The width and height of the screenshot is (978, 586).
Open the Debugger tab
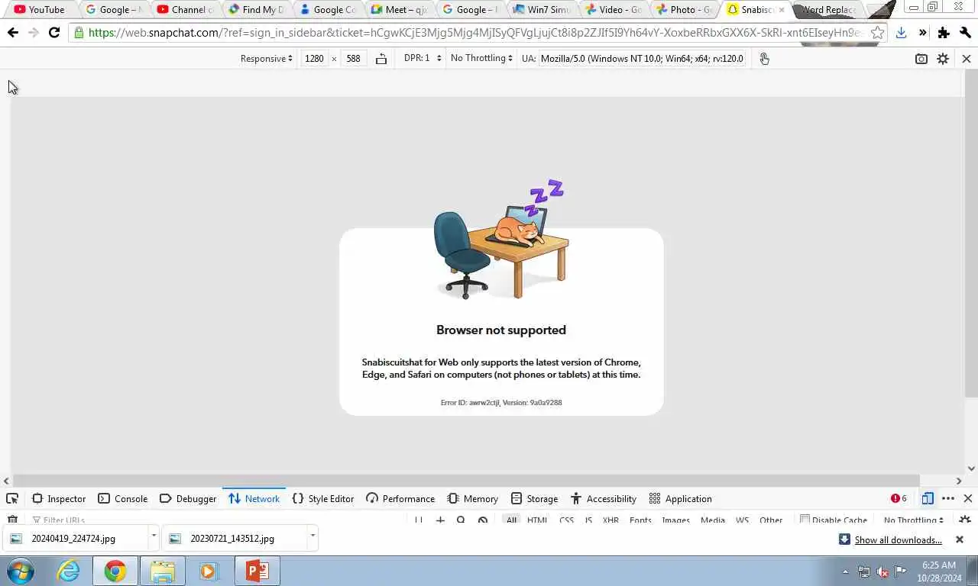[188, 498]
